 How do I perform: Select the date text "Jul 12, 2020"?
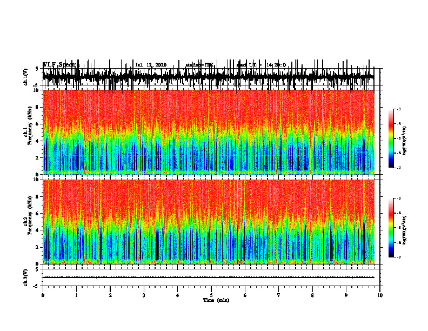click(151, 65)
